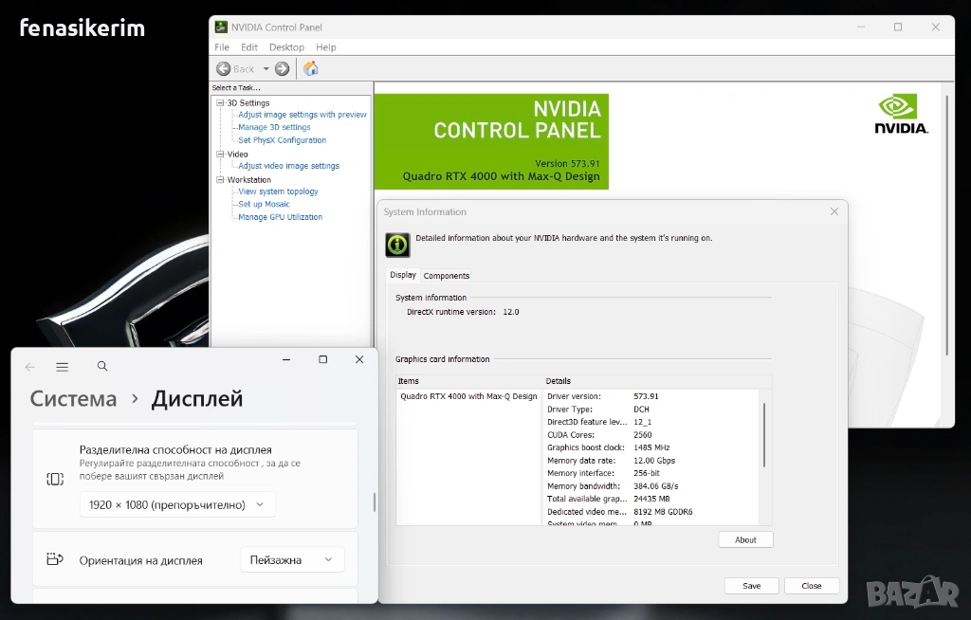Open the Пейзажна orientation dropdown
This screenshot has width=971, height=620.
click(292, 559)
